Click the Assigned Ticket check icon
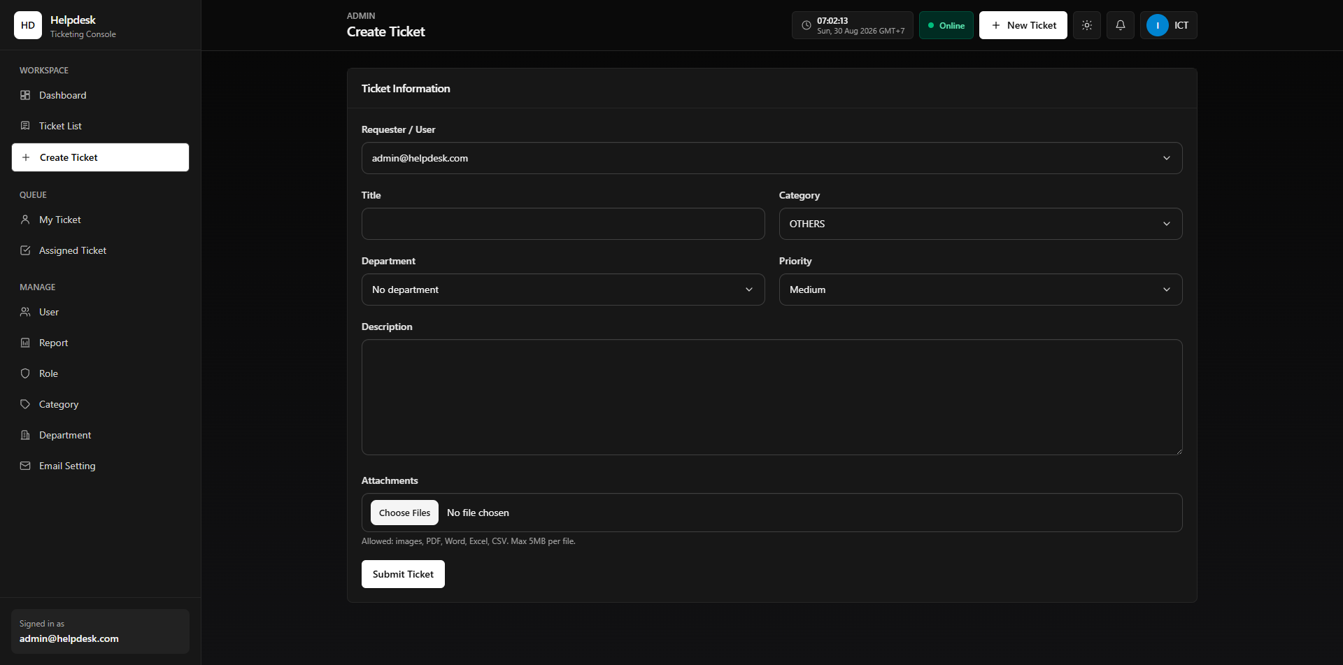Screen dimensions: 1343x665 25,250
